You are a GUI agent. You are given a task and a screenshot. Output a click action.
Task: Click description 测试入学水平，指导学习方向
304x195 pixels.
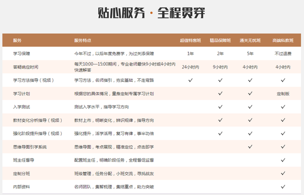coord(101,107)
